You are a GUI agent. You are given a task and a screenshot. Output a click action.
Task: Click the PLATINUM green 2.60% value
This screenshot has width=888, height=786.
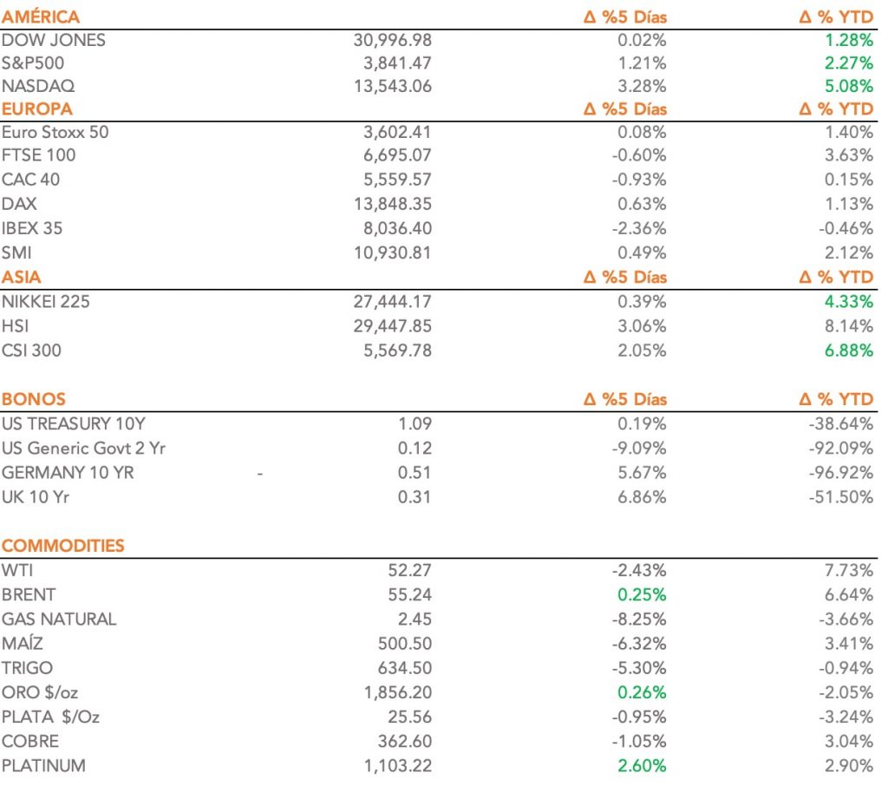pyautogui.click(x=643, y=766)
